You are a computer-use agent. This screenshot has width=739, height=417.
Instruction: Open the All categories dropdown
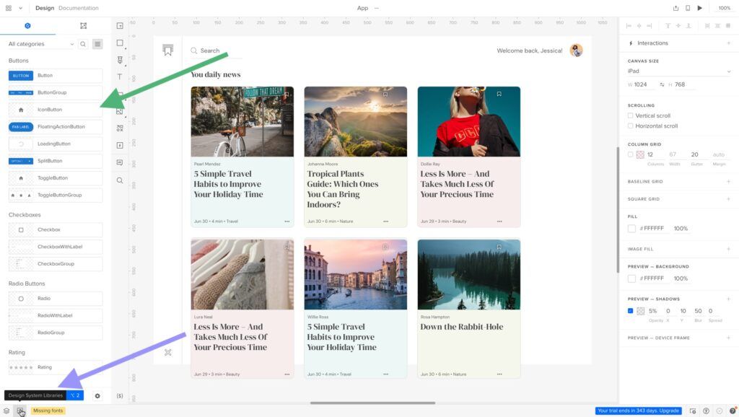40,44
